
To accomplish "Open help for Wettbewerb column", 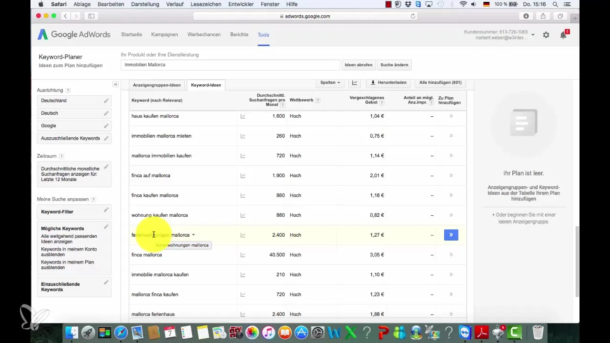I will point(317,101).
